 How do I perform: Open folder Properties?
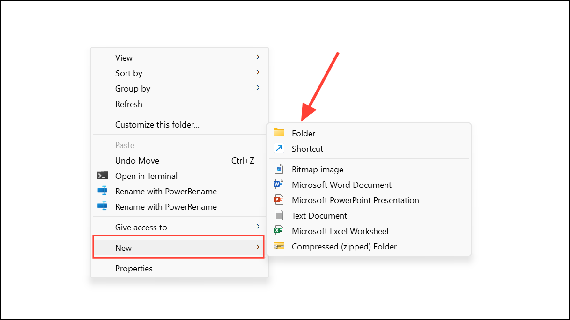pos(134,268)
